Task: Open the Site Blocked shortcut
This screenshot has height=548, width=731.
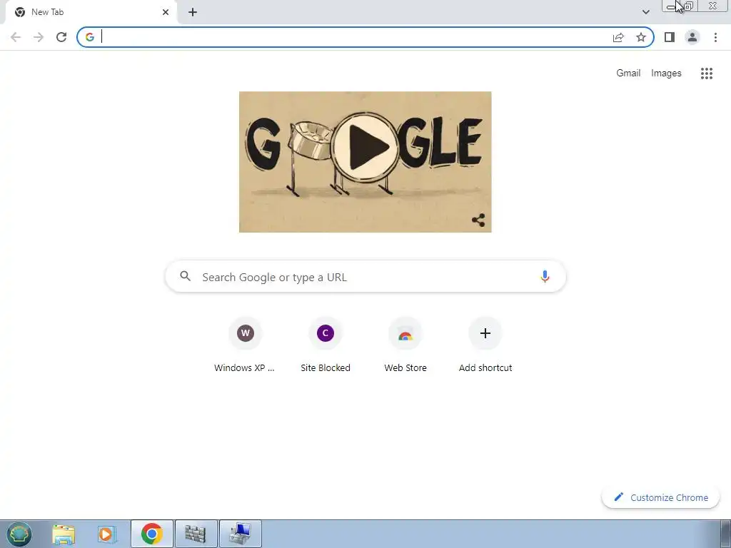Action: 326,346
